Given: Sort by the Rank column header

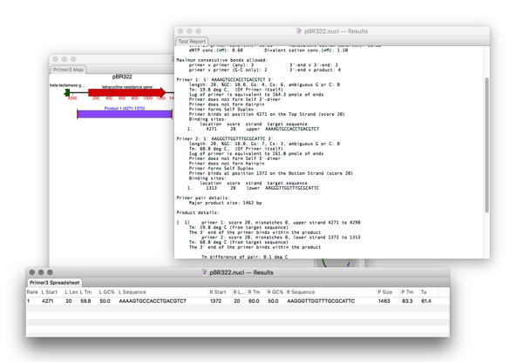Looking at the screenshot, I should coord(32,292).
